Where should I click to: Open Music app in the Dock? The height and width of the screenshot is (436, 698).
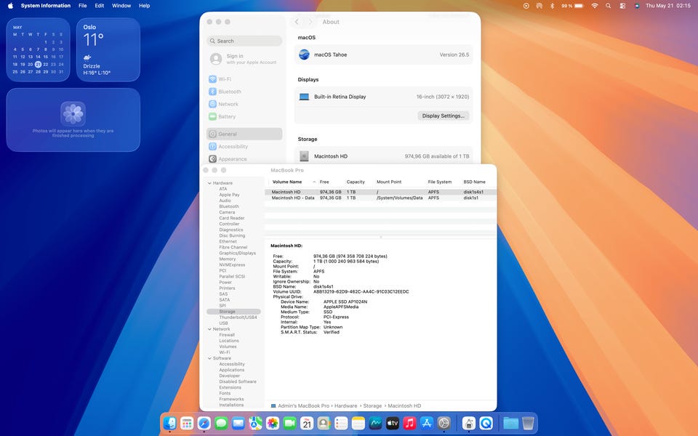pos(409,423)
